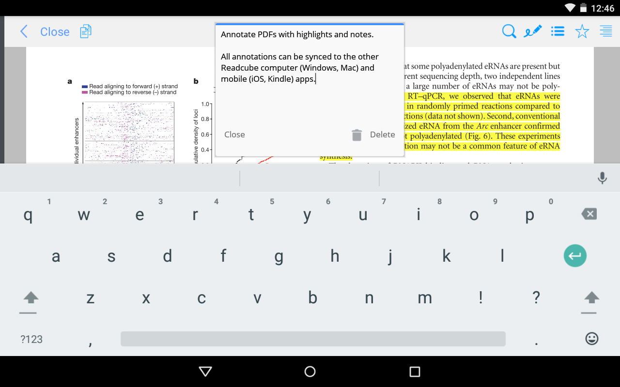This screenshot has width=620, height=387.
Task: Tap the space bar
Action: (313, 339)
